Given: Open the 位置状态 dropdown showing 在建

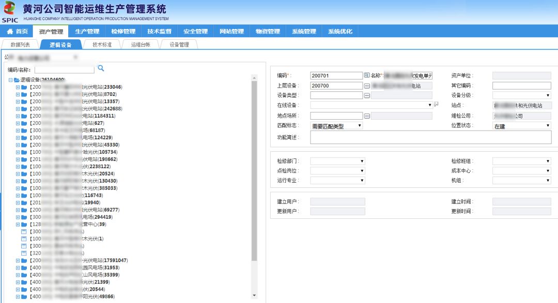Looking at the screenshot, I should (521, 125).
